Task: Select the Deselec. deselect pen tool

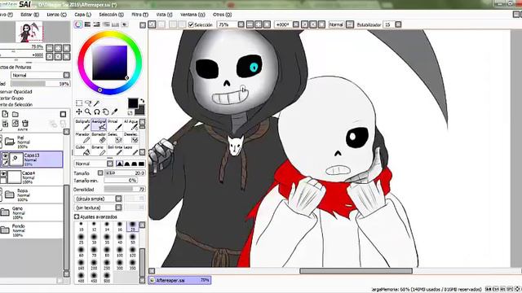Action: coord(130,138)
